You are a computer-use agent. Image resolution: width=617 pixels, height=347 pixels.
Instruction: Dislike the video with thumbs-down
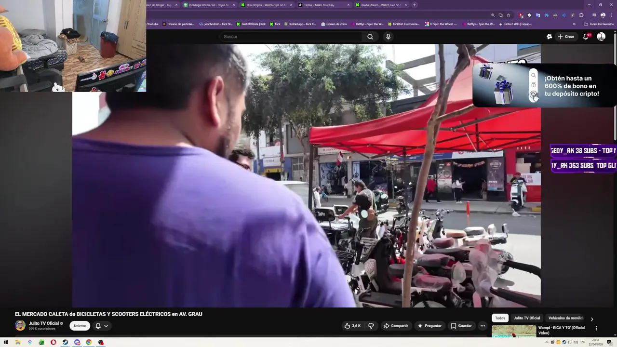(371, 326)
